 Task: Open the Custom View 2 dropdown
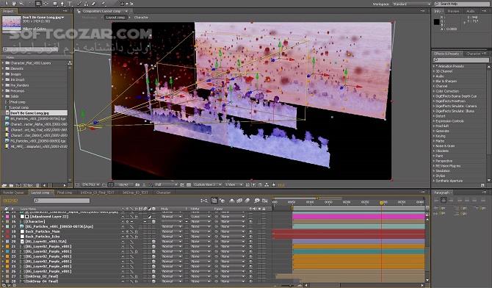(x=208, y=184)
